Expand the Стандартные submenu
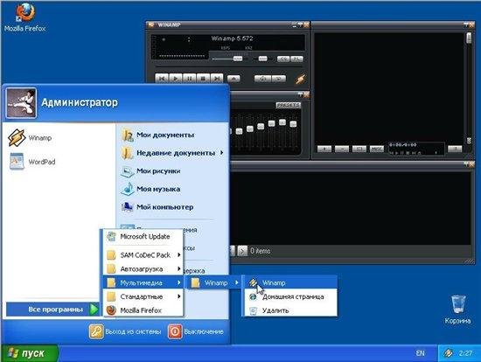 coord(143,296)
